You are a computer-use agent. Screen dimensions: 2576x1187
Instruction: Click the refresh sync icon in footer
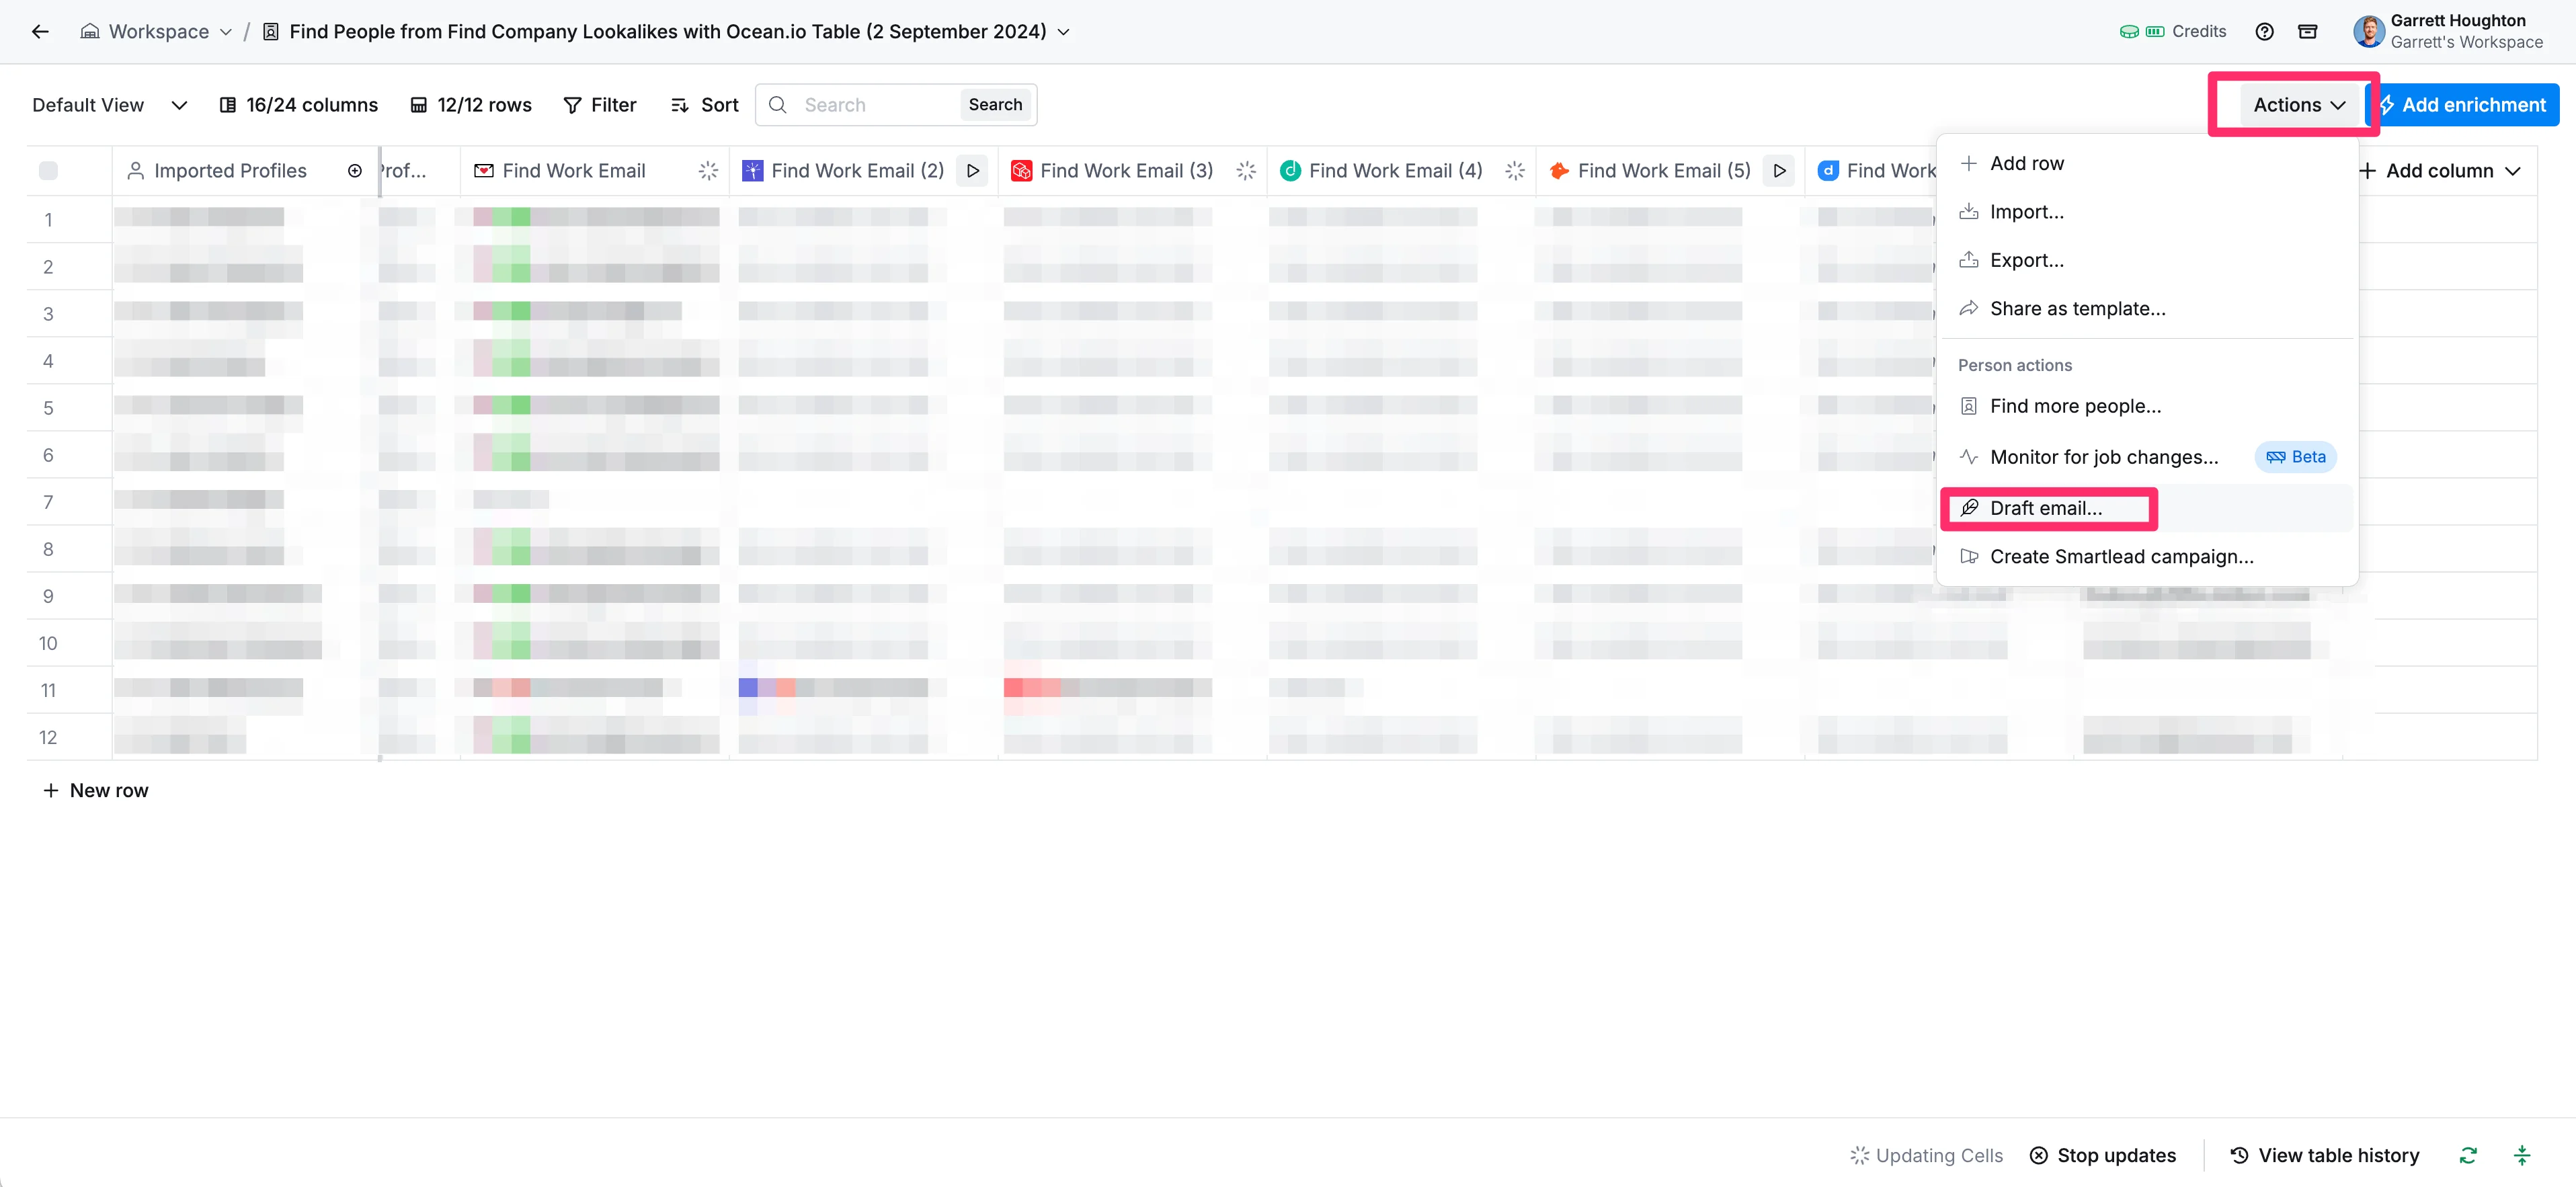click(2468, 1155)
